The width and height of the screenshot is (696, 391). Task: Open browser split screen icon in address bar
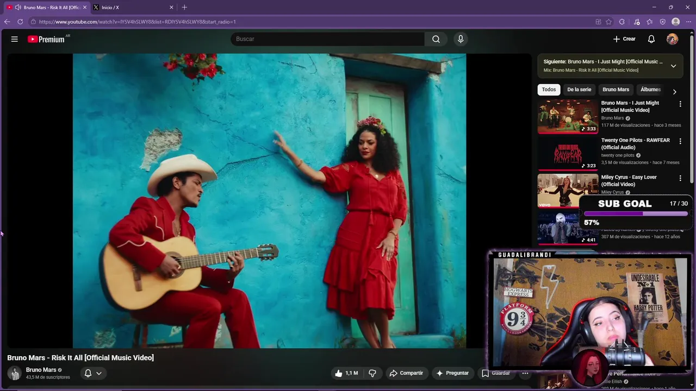click(598, 22)
